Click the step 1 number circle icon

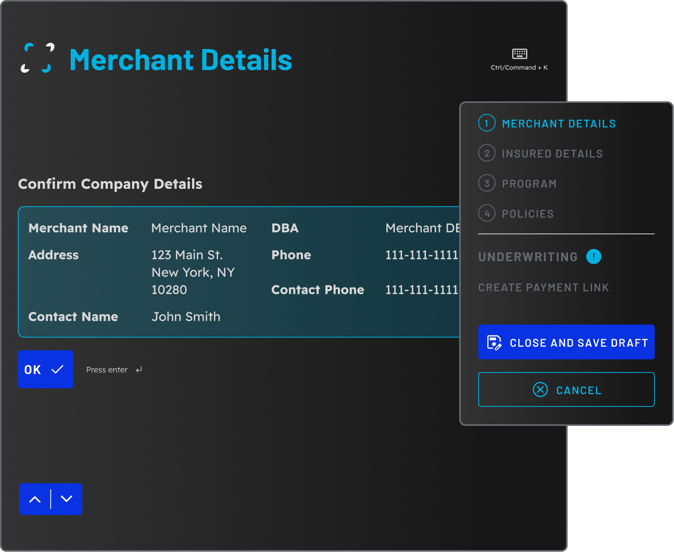coord(486,122)
